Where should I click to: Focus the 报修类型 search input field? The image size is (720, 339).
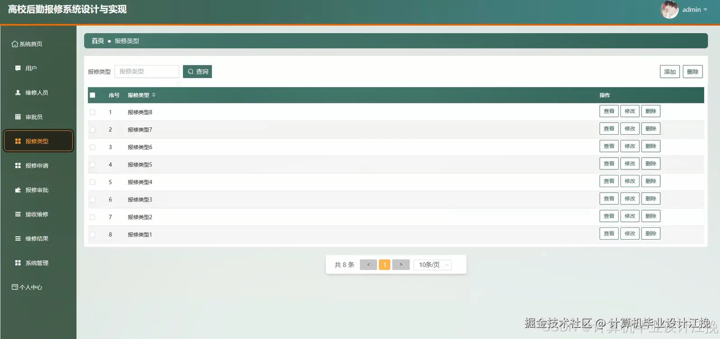pyautogui.click(x=147, y=71)
